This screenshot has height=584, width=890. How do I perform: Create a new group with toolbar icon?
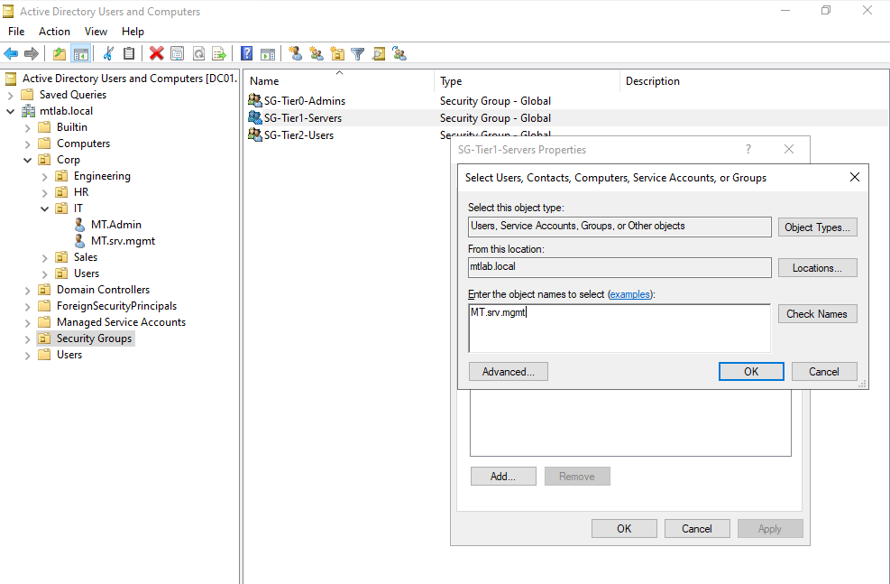click(x=317, y=54)
